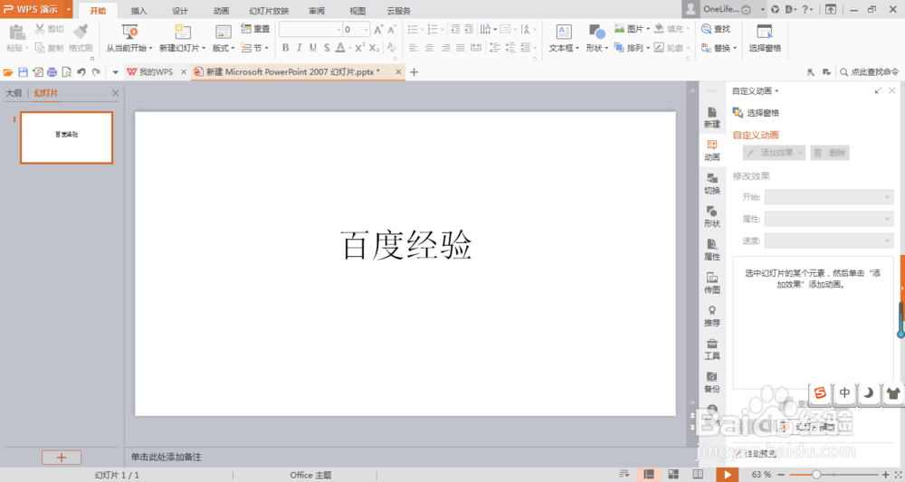Click the Save icon in quick toolbar
The height and width of the screenshot is (482, 905).
tap(24, 72)
